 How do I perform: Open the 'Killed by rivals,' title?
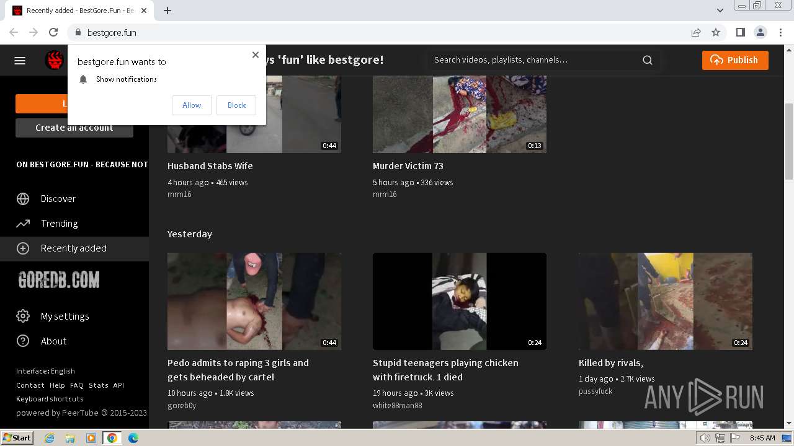611,363
